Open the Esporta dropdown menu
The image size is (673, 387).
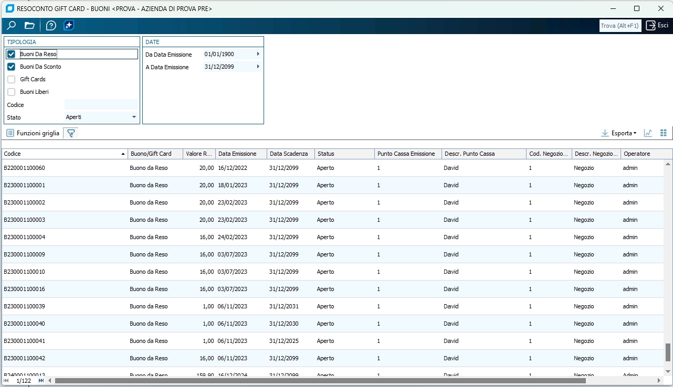pos(619,133)
